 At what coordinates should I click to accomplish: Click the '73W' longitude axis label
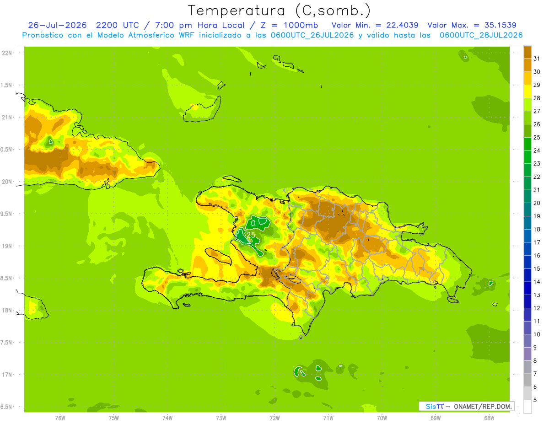pyautogui.click(x=221, y=418)
